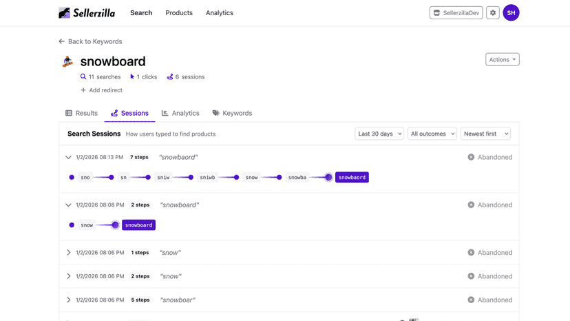Click the SH user avatar
Image resolution: width=570 pixels, height=321 pixels.
point(511,12)
